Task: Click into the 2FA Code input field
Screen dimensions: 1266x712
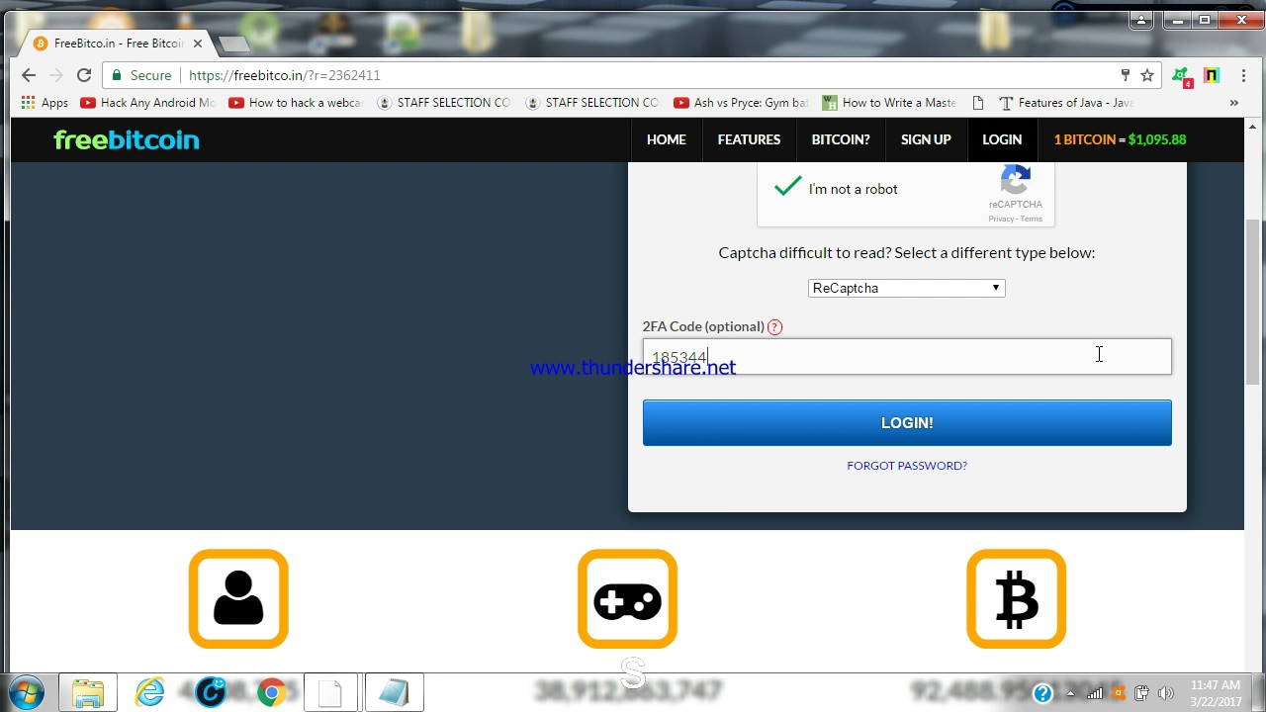Action: pos(907,357)
